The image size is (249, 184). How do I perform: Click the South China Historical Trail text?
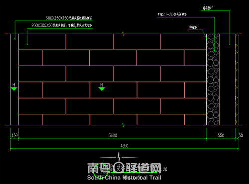tap(124, 178)
